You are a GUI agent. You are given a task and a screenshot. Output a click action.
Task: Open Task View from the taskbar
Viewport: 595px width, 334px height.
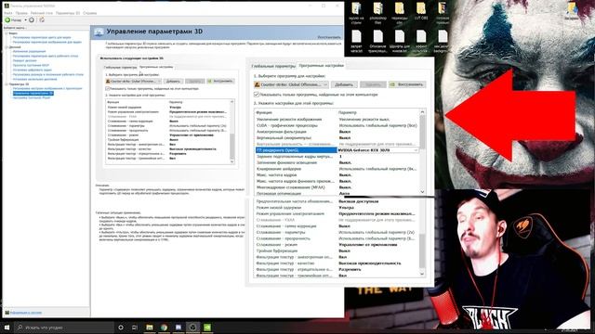coord(135,328)
